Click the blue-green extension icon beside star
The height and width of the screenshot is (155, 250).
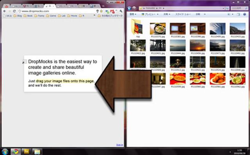pyautogui.click(x=107, y=11)
